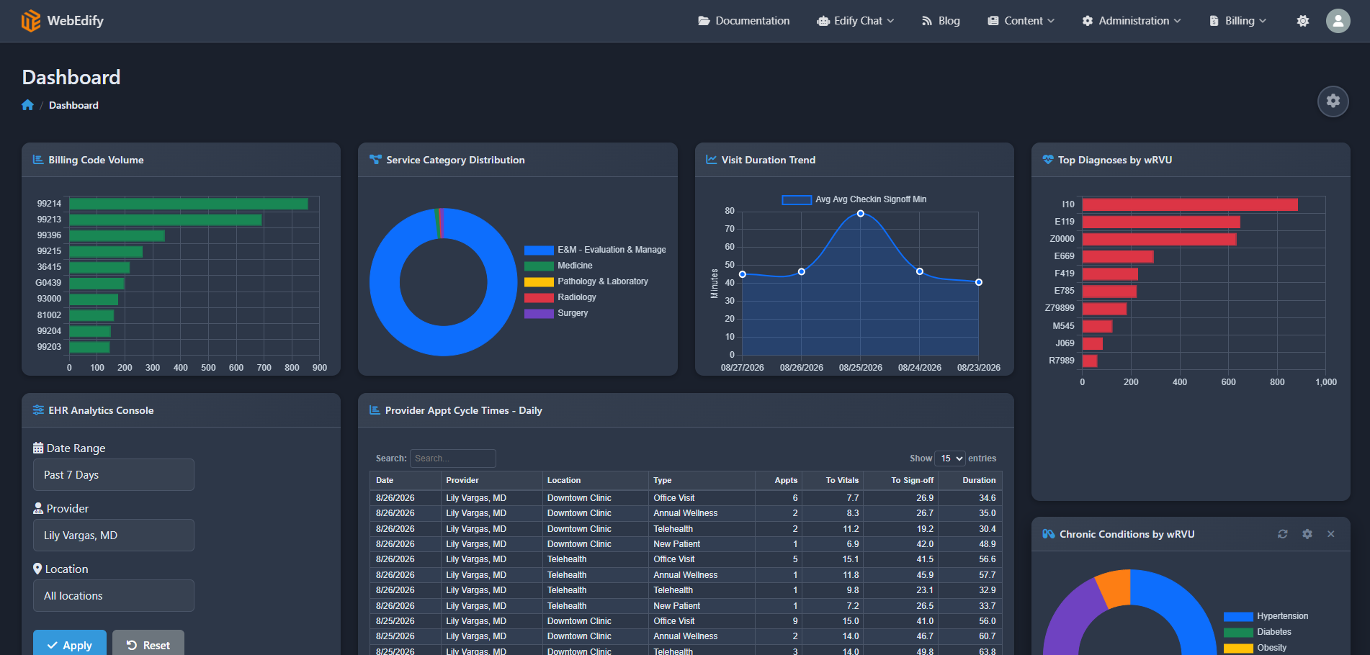The image size is (1370, 655).
Task: Sort table by Duration column
Action: click(971, 480)
